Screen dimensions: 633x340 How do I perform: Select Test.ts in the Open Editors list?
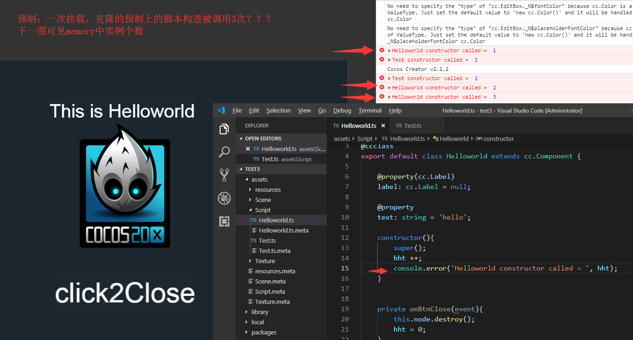pyautogui.click(x=281, y=159)
